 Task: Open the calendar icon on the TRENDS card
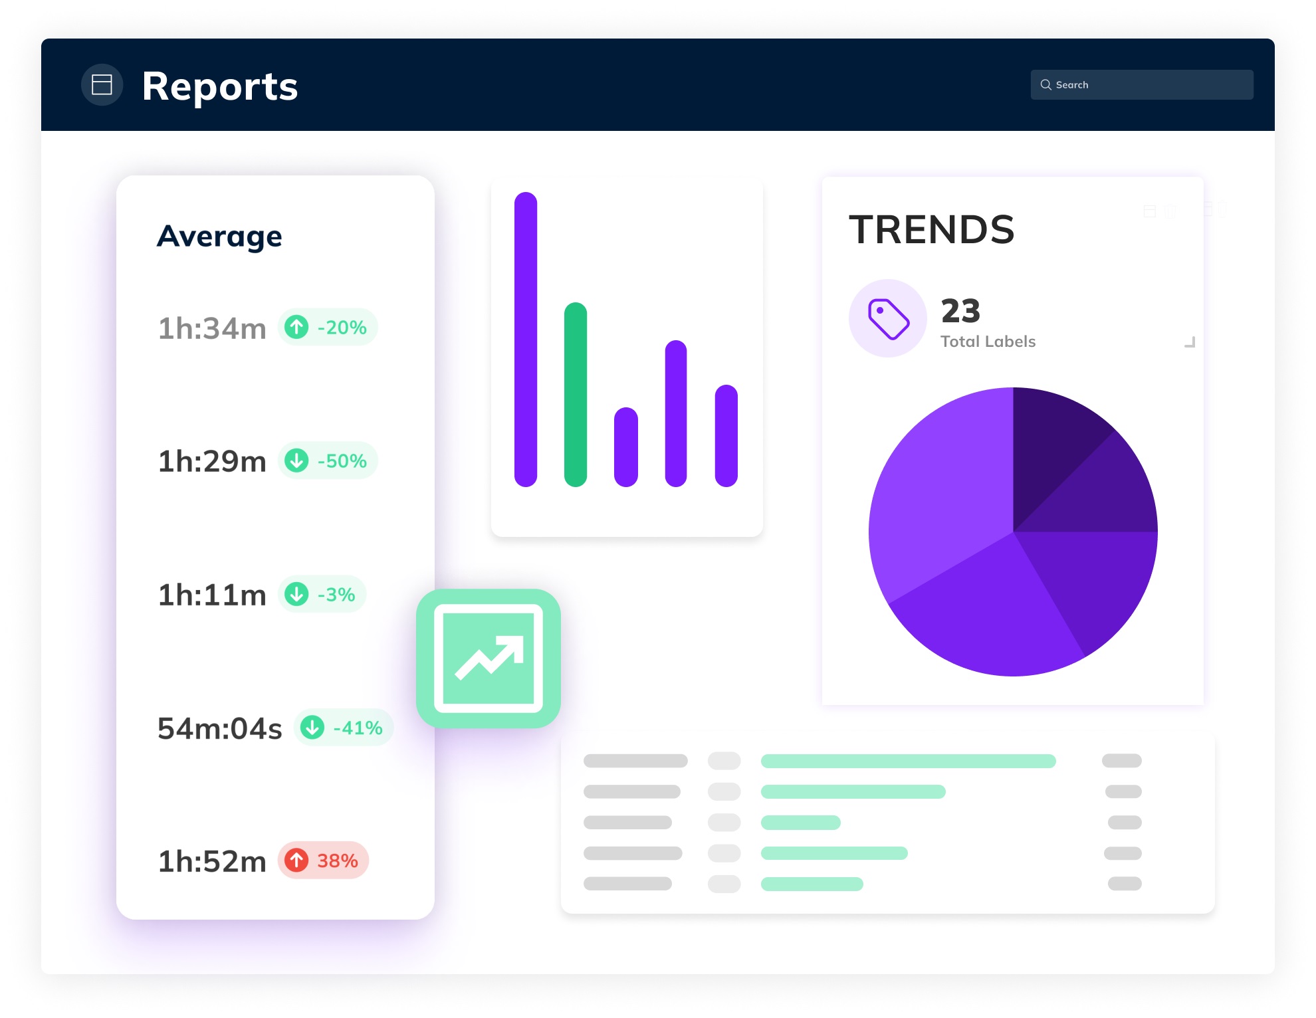[x=1150, y=211]
